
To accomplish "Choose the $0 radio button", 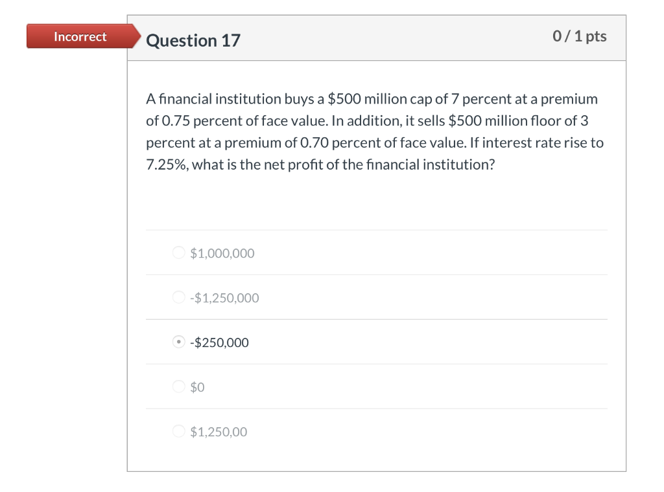I will (x=179, y=387).
